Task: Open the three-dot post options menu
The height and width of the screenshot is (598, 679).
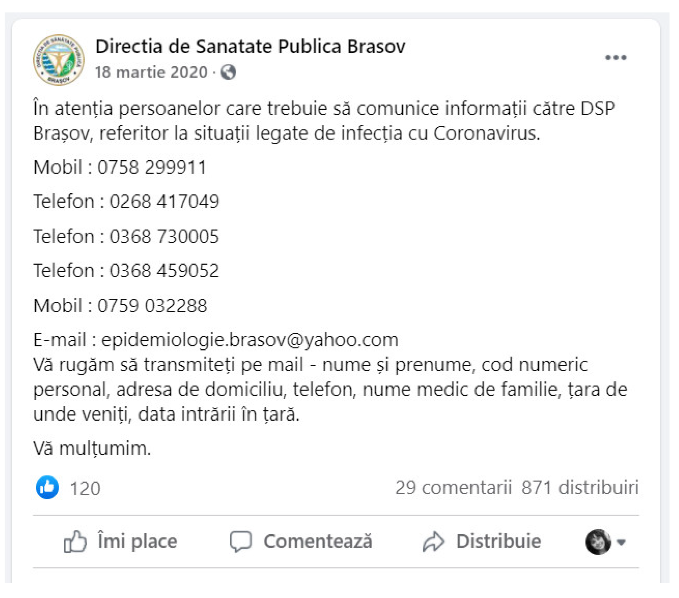Action: tap(616, 58)
